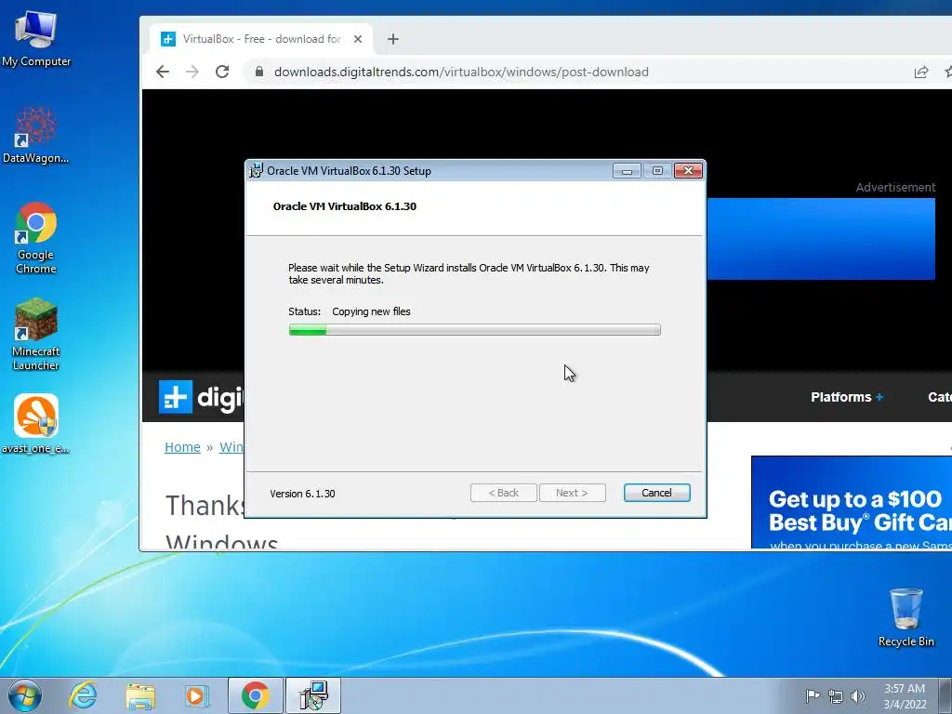Switch to Chrome in the taskbar

coord(255,695)
